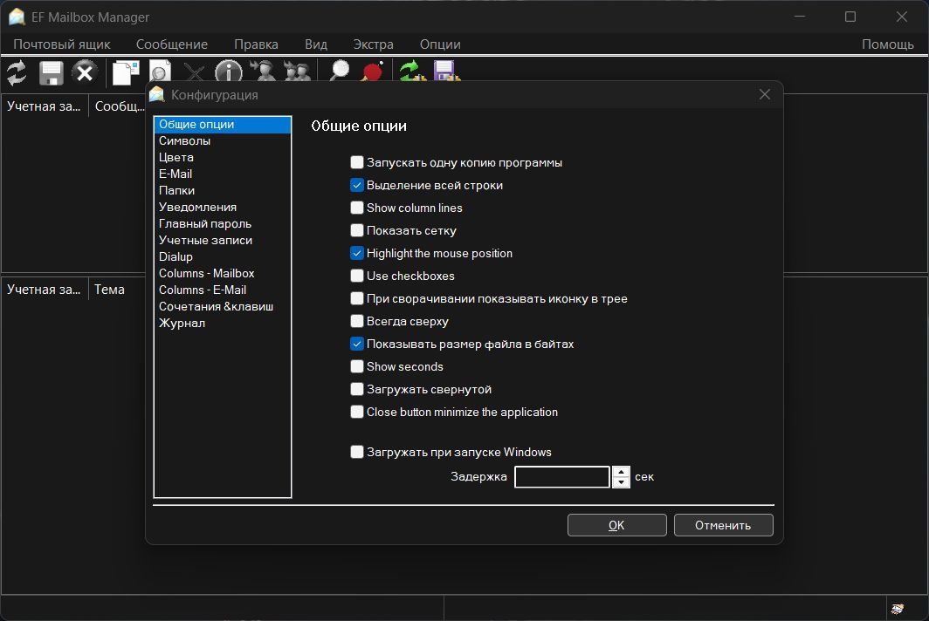
Task: Select "Цвета" in the configuration list
Action: click(x=176, y=157)
